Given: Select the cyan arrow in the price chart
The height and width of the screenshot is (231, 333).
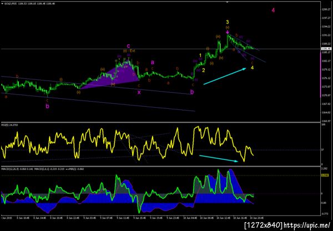Looking at the screenshot, I should (225, 76).
